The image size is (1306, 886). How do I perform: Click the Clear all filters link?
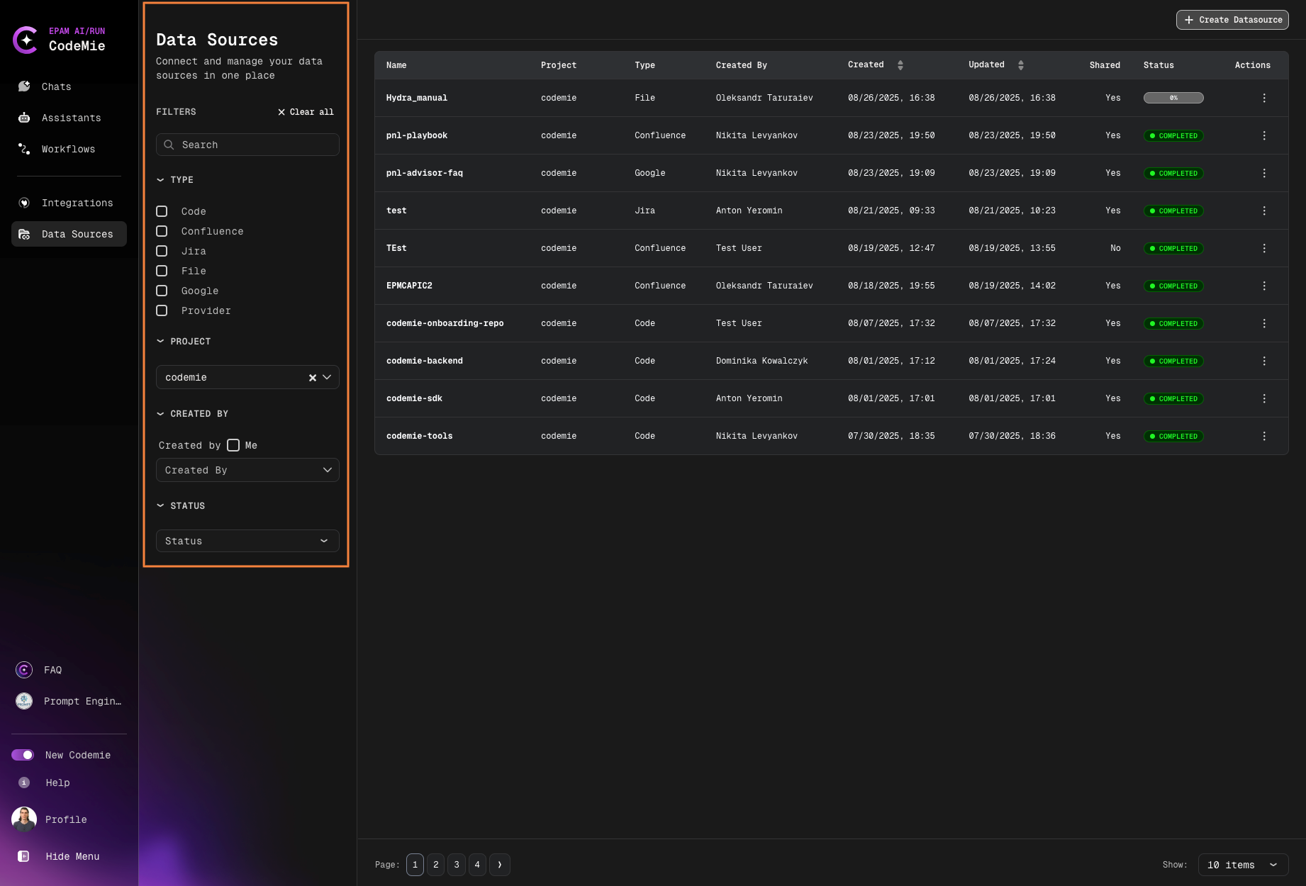306,111
